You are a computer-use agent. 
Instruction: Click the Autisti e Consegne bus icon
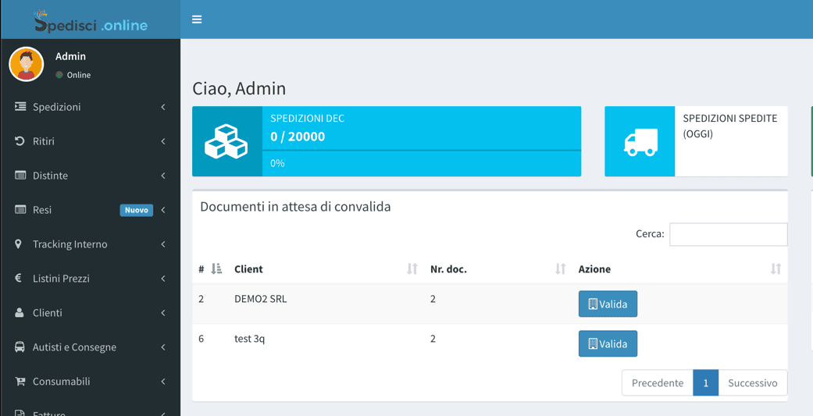(x=20, y=347)
